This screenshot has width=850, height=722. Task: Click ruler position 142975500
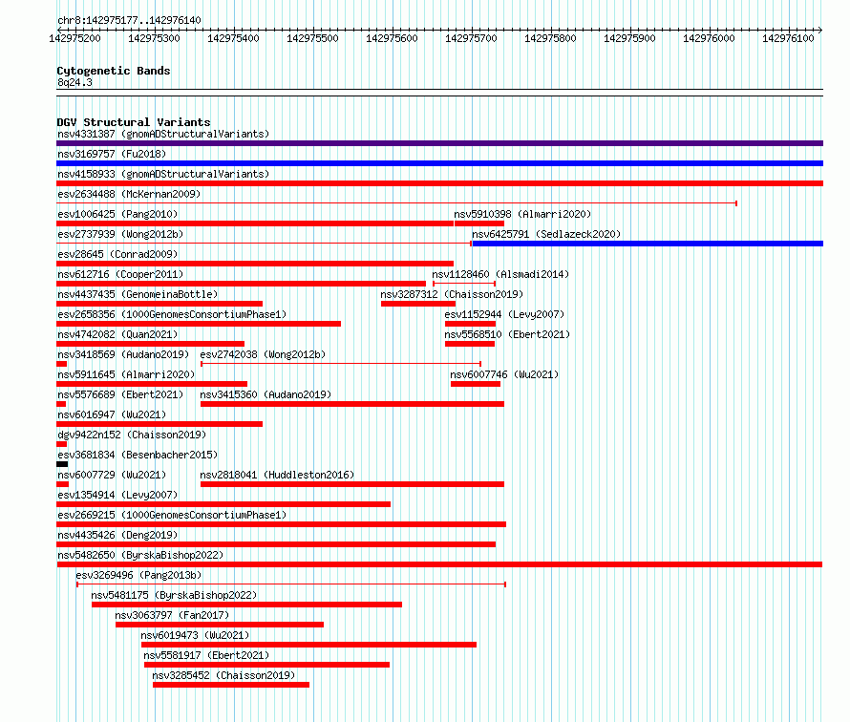click(313, 38)
